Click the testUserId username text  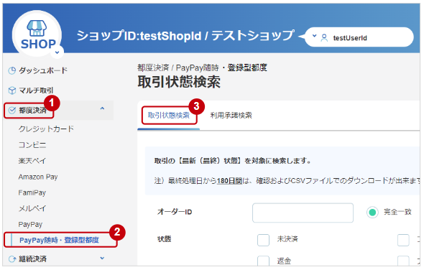pyautogui.click(x=350, y=38)
